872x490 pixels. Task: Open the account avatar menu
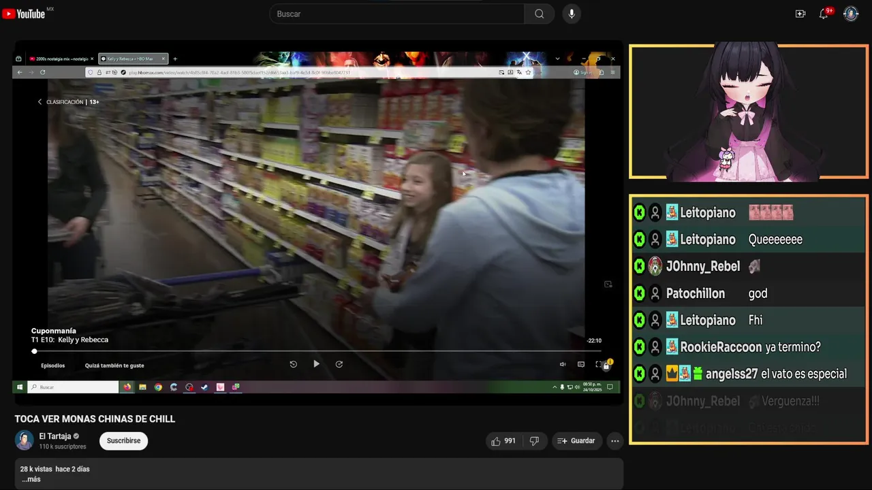pos(851,14)
